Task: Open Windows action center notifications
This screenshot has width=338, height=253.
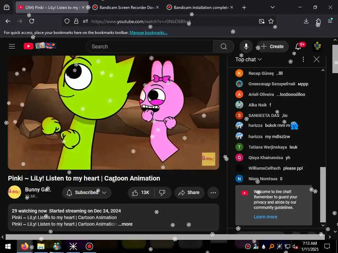Action: click(327, 246)
